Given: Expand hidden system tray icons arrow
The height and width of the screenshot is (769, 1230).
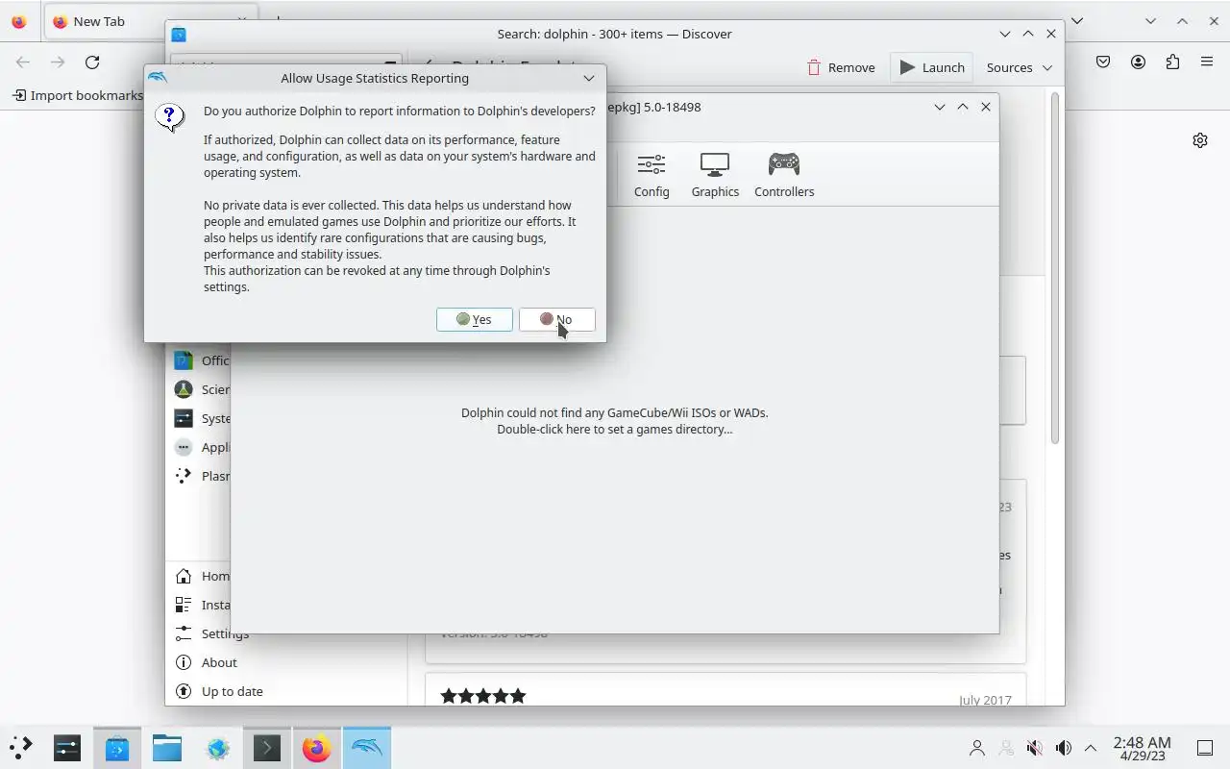Looking at the screenshot, I should click(x=1091, y=748).
